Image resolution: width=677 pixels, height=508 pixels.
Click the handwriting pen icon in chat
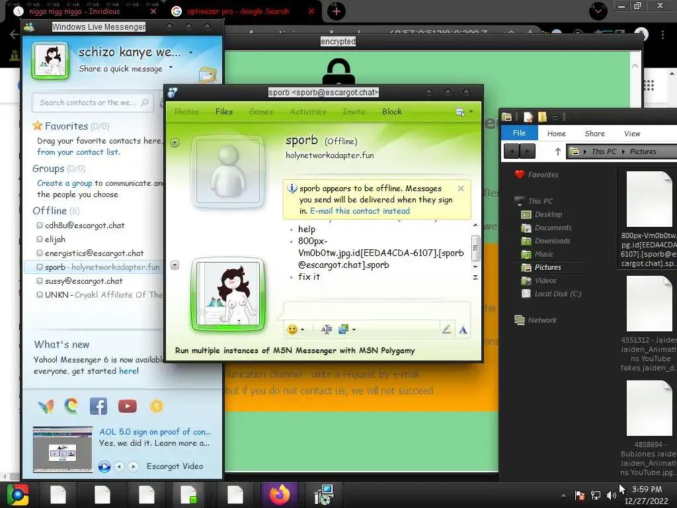pyautogui.click(x=446, y=329)
